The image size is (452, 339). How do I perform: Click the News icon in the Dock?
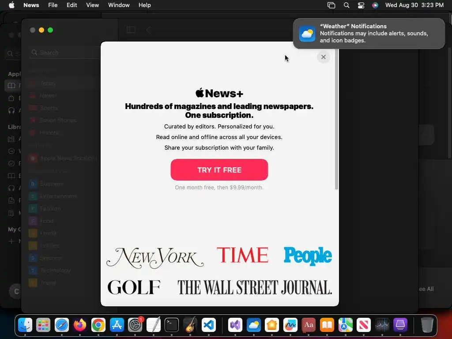pyautogui.click(x=364, y=325)
